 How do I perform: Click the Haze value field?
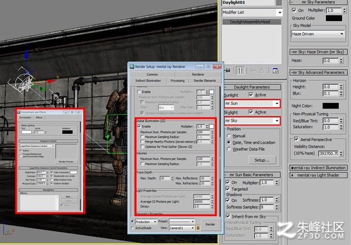click(x=331, y=61)
